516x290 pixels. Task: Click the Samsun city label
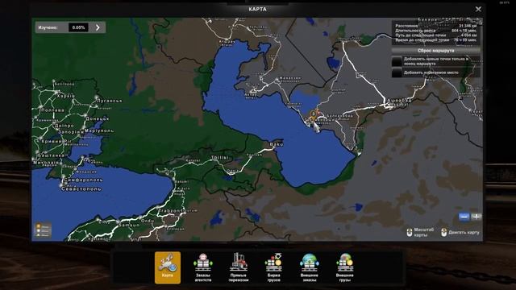click(129, 226)
